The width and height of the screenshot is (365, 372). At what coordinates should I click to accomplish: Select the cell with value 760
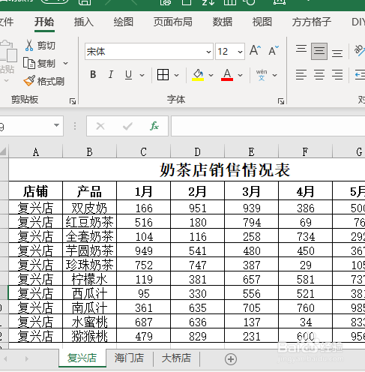[x=305, y=307]
